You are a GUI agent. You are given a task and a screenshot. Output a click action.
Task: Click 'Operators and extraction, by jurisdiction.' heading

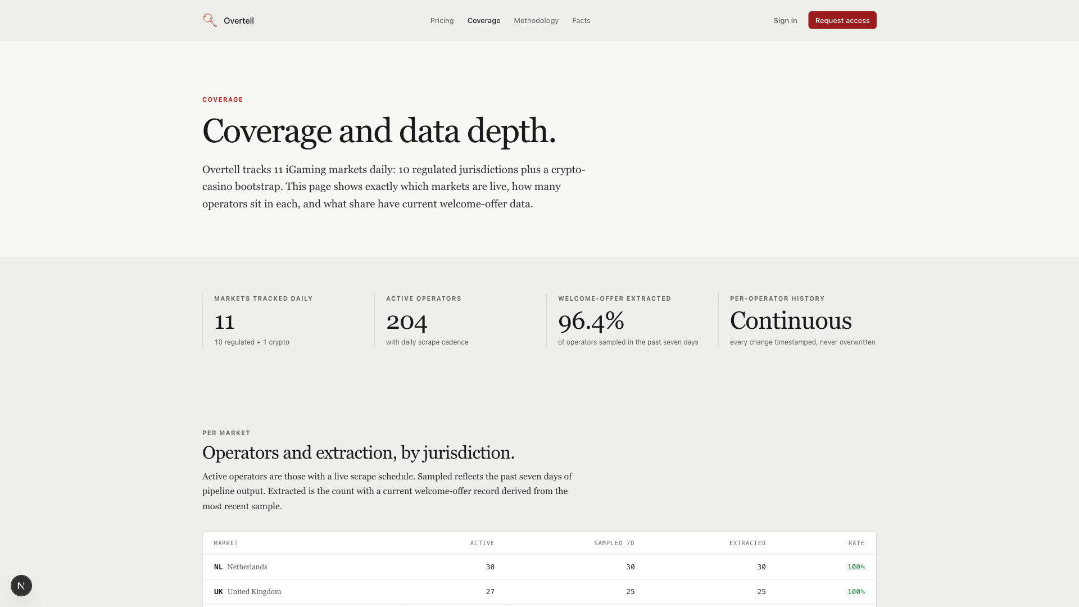point(359,453)
